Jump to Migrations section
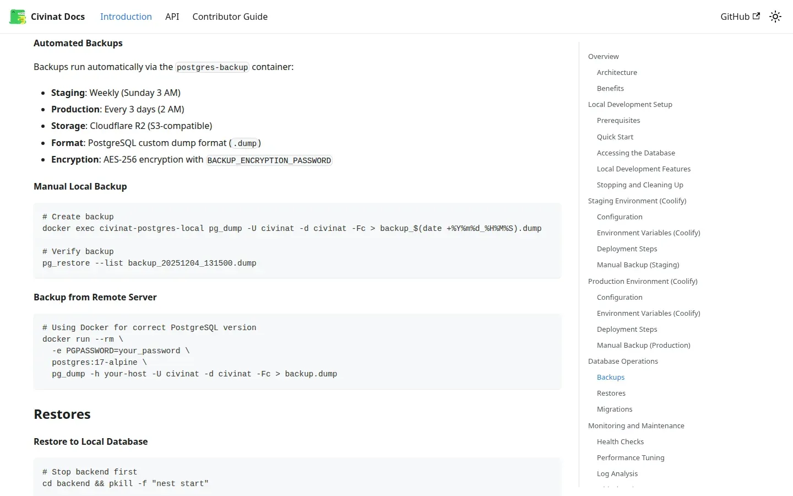The image size is (793, 496). click(615, 409)
